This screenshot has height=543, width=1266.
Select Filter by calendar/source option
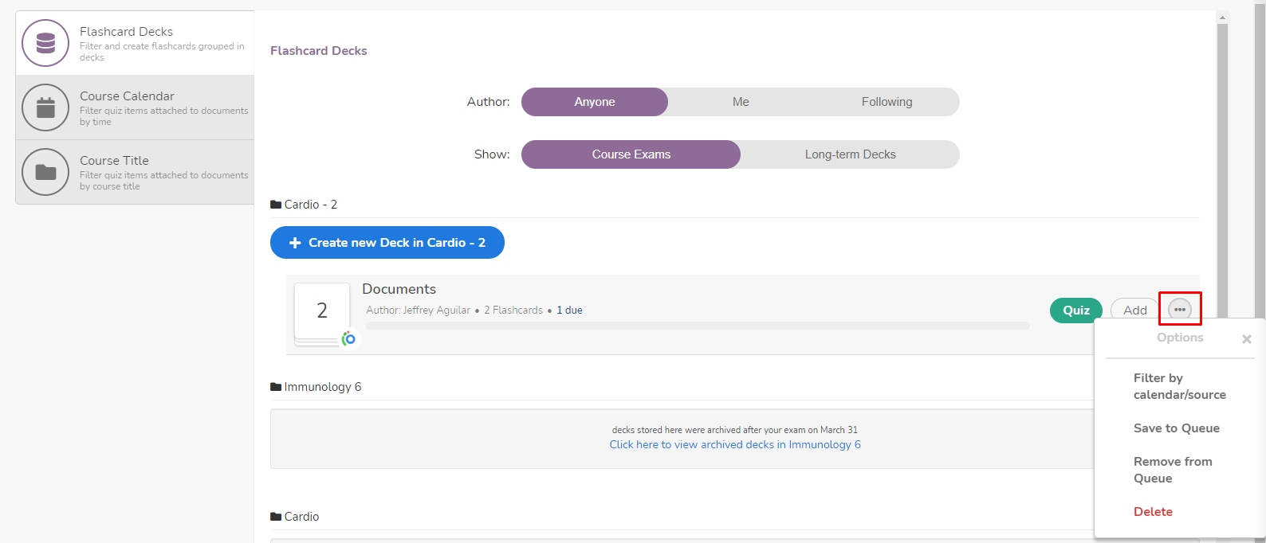[x=1179, y=386]
